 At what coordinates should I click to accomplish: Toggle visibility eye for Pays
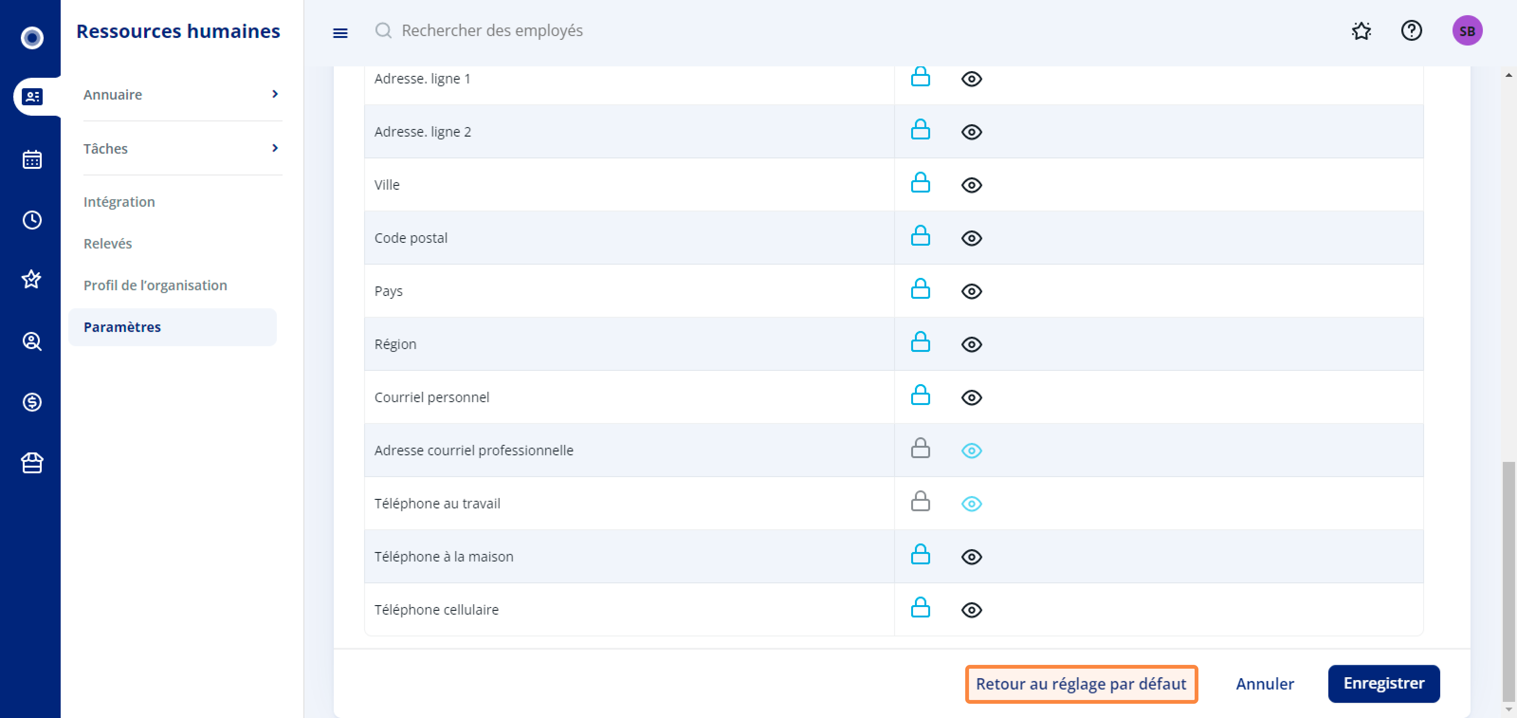[x=971, y=291]
